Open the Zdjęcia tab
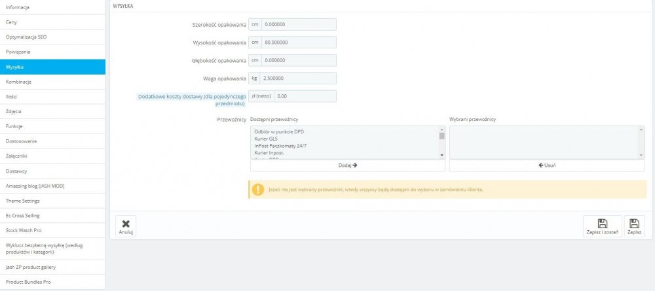 tap(52, 111)
